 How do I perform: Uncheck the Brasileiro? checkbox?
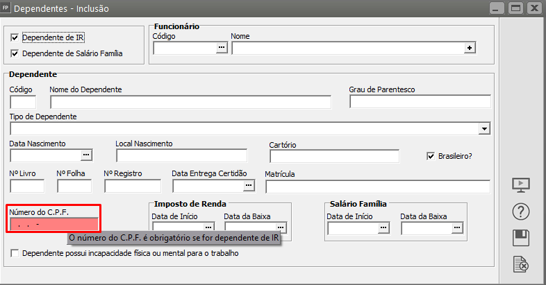[431, 156]
